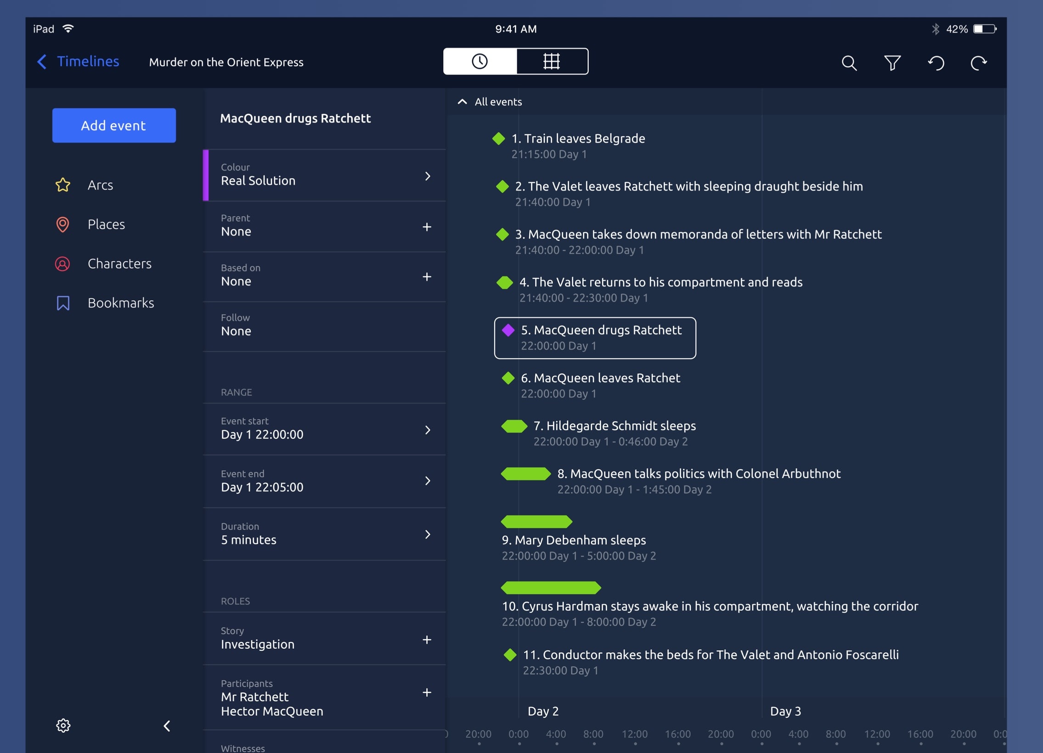Click green diamond for event 11
This screenshot has width=1043, height=753.
pyautogui.click(x=510, y=655)
